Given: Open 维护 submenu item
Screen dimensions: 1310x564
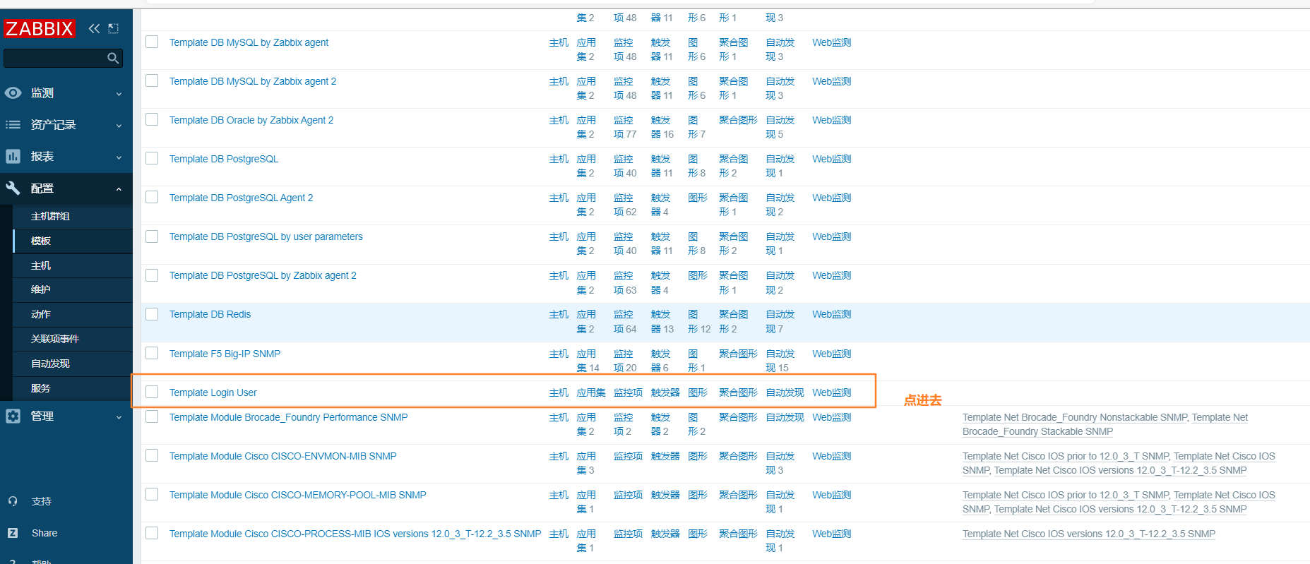Looking at the screenshot, I should (73, 289).
